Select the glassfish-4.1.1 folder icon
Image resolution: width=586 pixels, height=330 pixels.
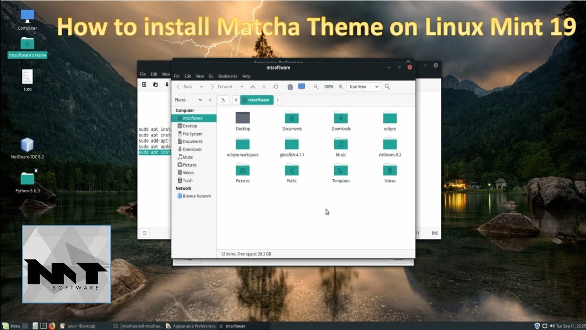292,143
